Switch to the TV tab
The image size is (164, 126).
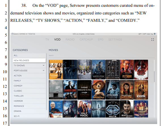(47, 40)
